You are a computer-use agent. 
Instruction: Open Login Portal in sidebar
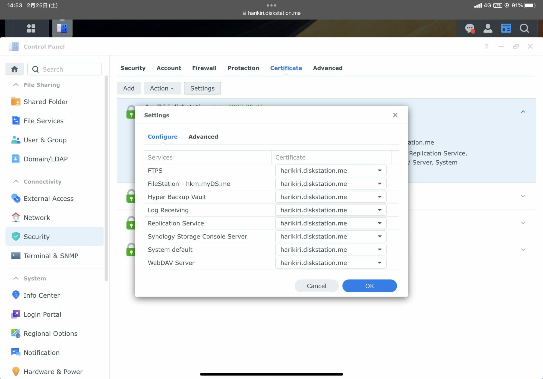coord(54,314)
